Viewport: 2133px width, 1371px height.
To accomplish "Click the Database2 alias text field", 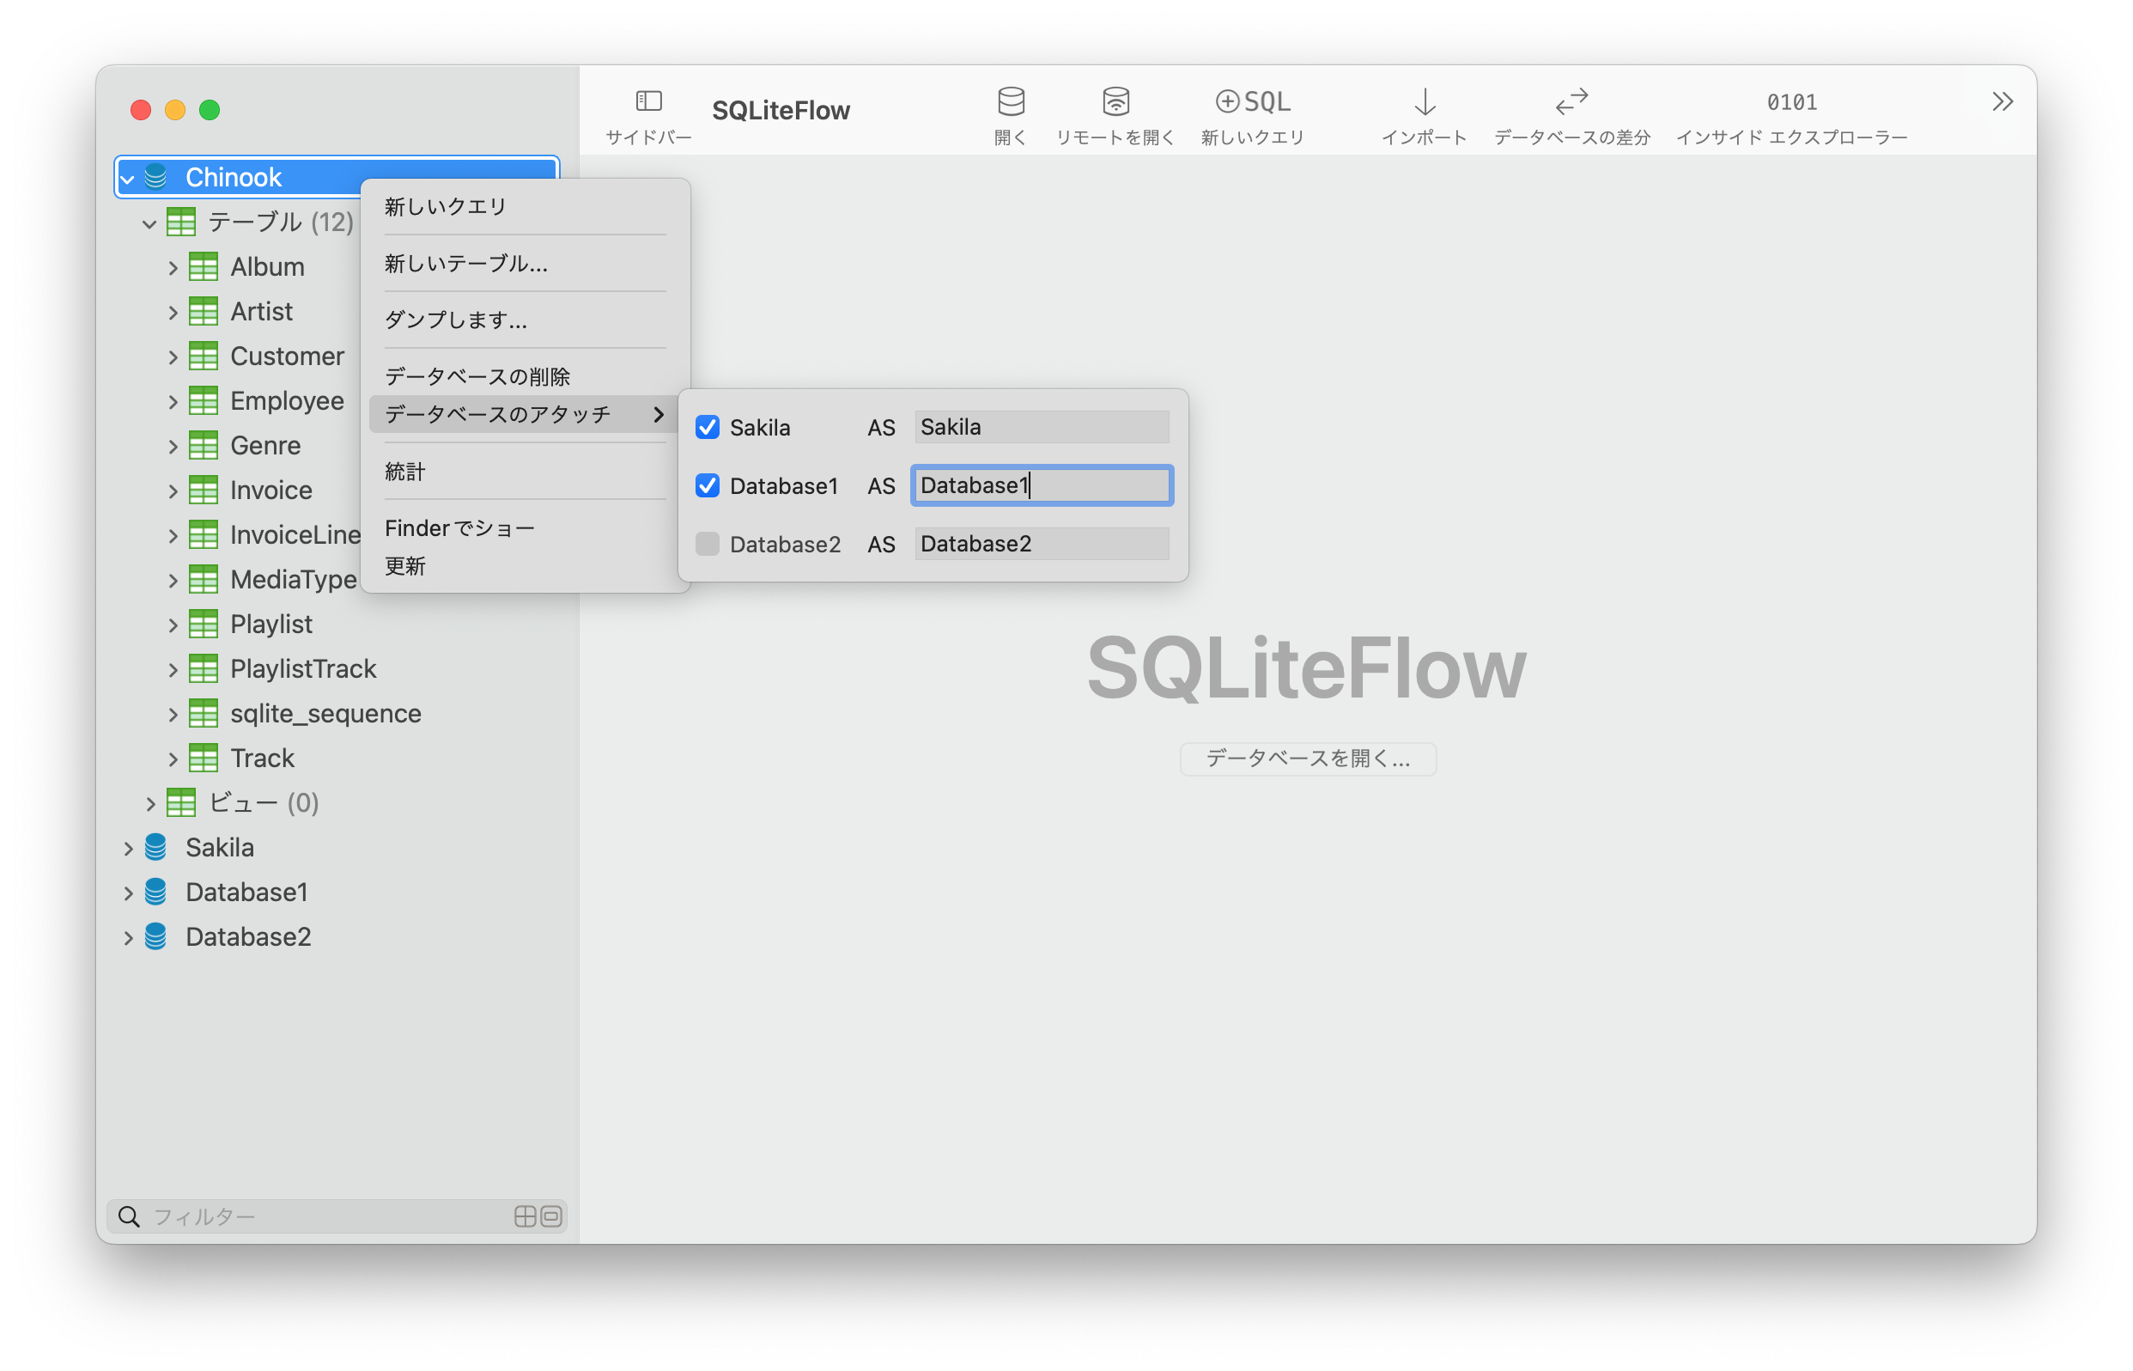I will (1041, 543).
